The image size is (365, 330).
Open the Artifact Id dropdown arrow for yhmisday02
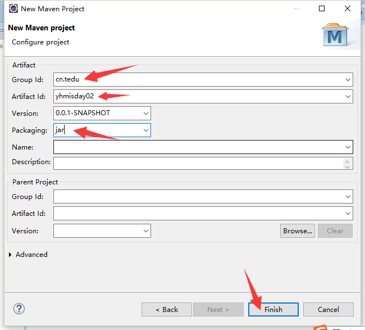(348, 97)
